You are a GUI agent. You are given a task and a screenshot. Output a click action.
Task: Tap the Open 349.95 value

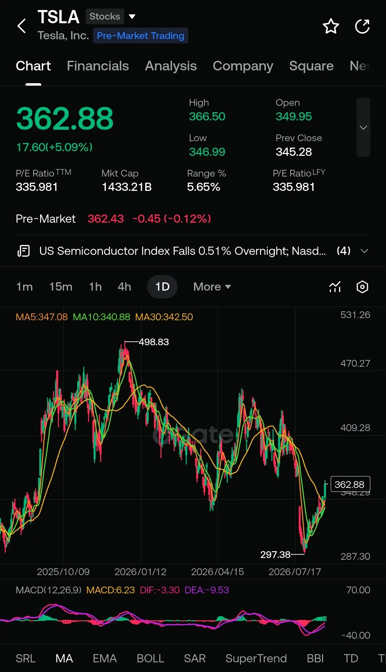[294, 117]
